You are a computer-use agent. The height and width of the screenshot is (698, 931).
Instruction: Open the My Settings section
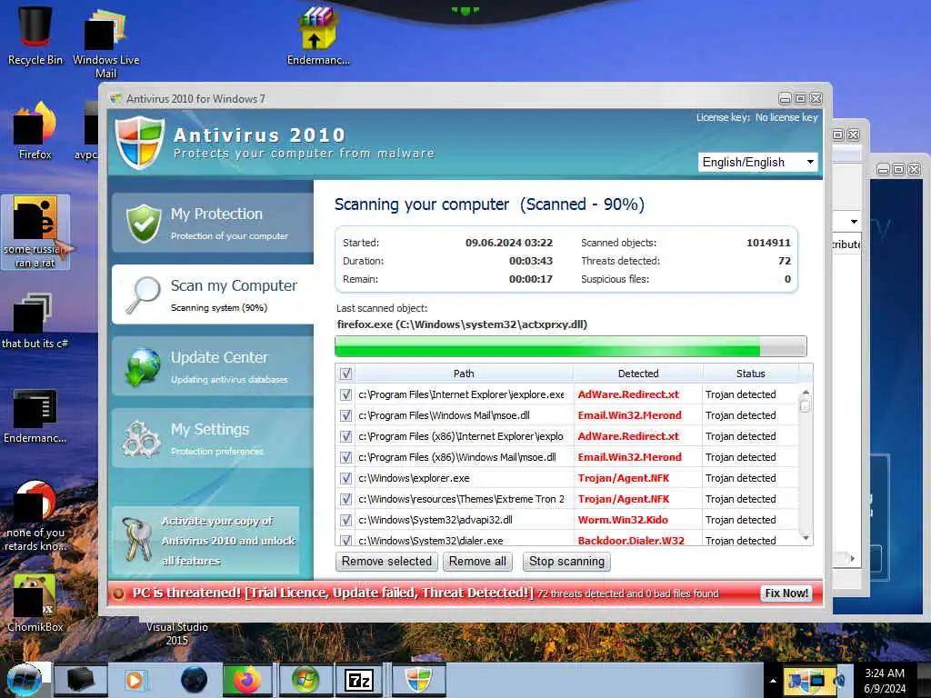(x=213, y=438)
